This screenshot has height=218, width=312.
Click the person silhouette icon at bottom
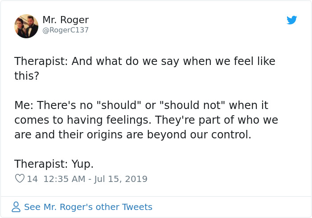click(16, 207)
